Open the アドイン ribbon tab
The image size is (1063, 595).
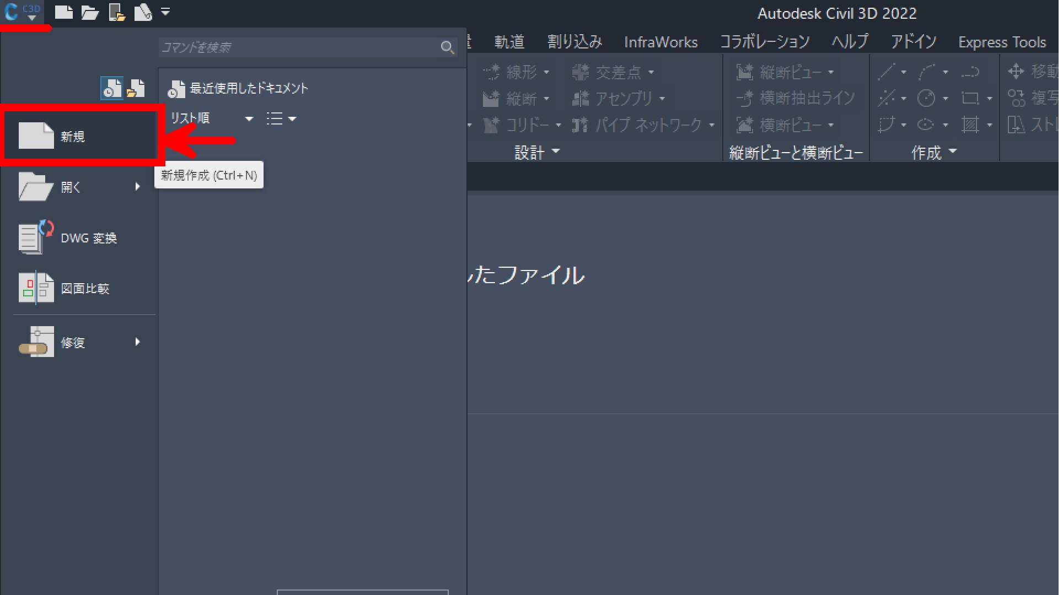click(x=913, y=42)
